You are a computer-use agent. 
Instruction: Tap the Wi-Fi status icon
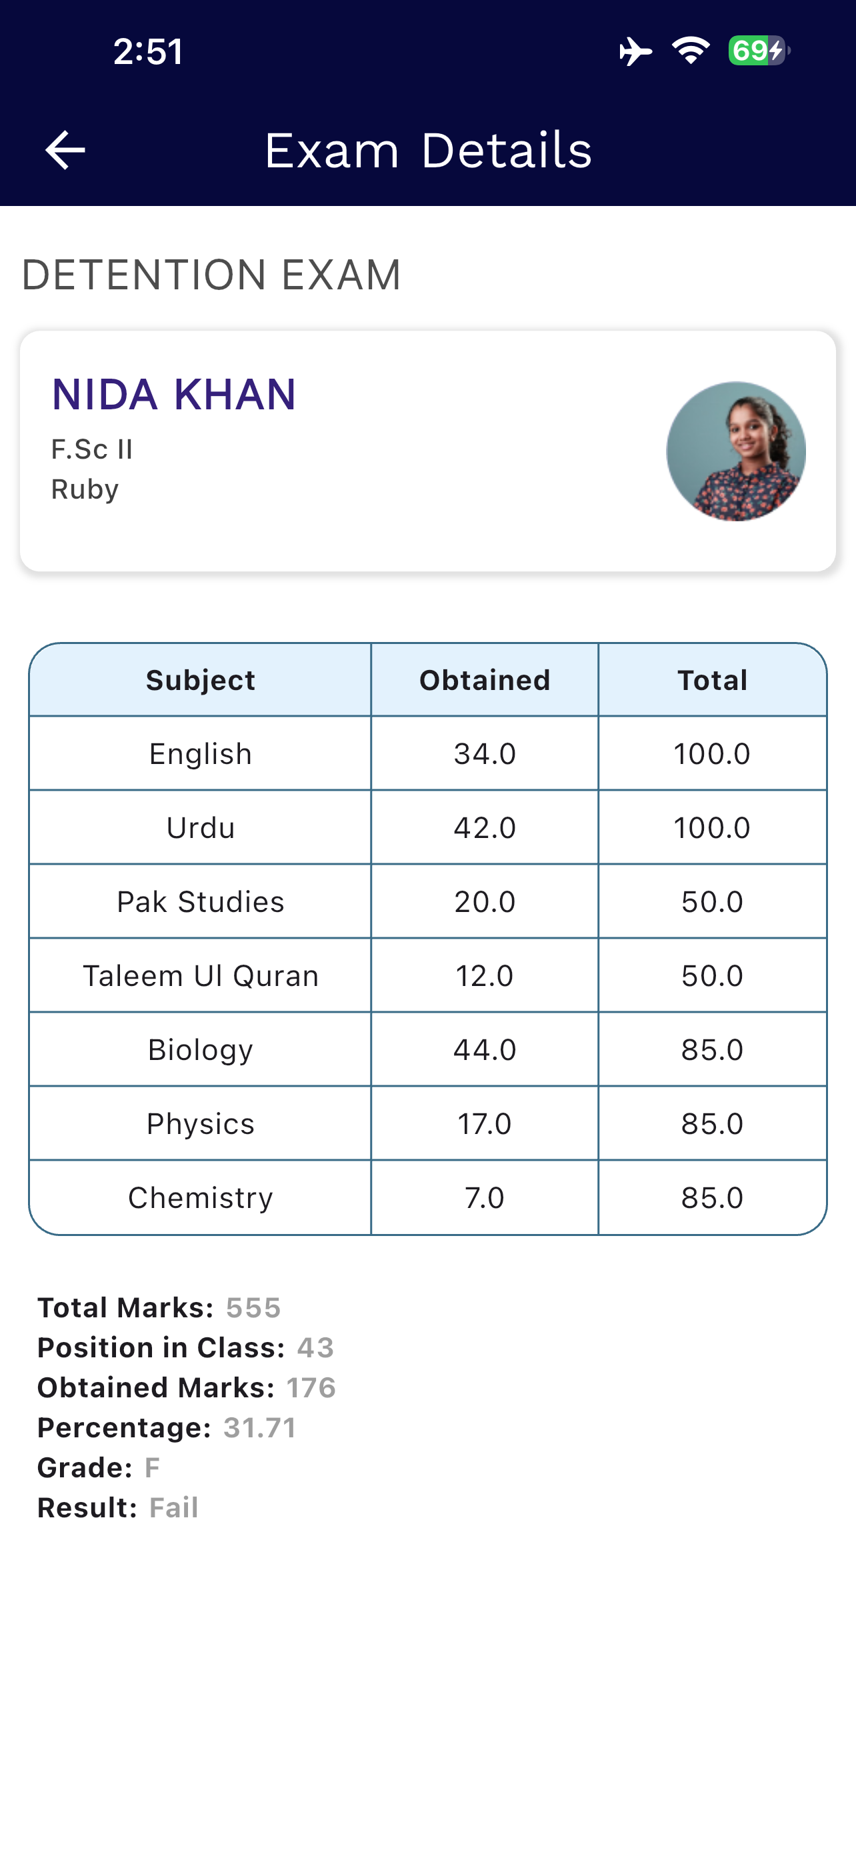pyautogui.click(x=691, y=51)
